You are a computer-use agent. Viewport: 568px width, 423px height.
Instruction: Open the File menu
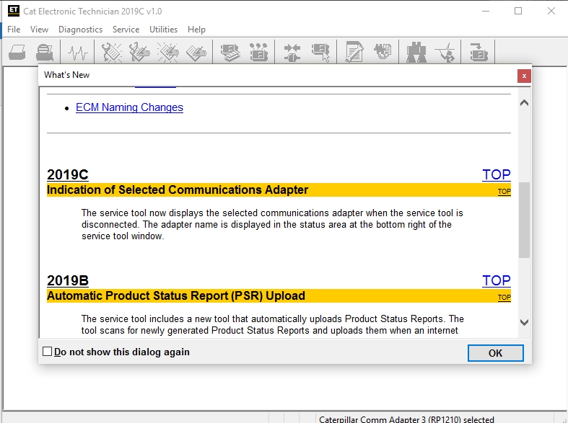pyautogui.click(x=14, y=30)
